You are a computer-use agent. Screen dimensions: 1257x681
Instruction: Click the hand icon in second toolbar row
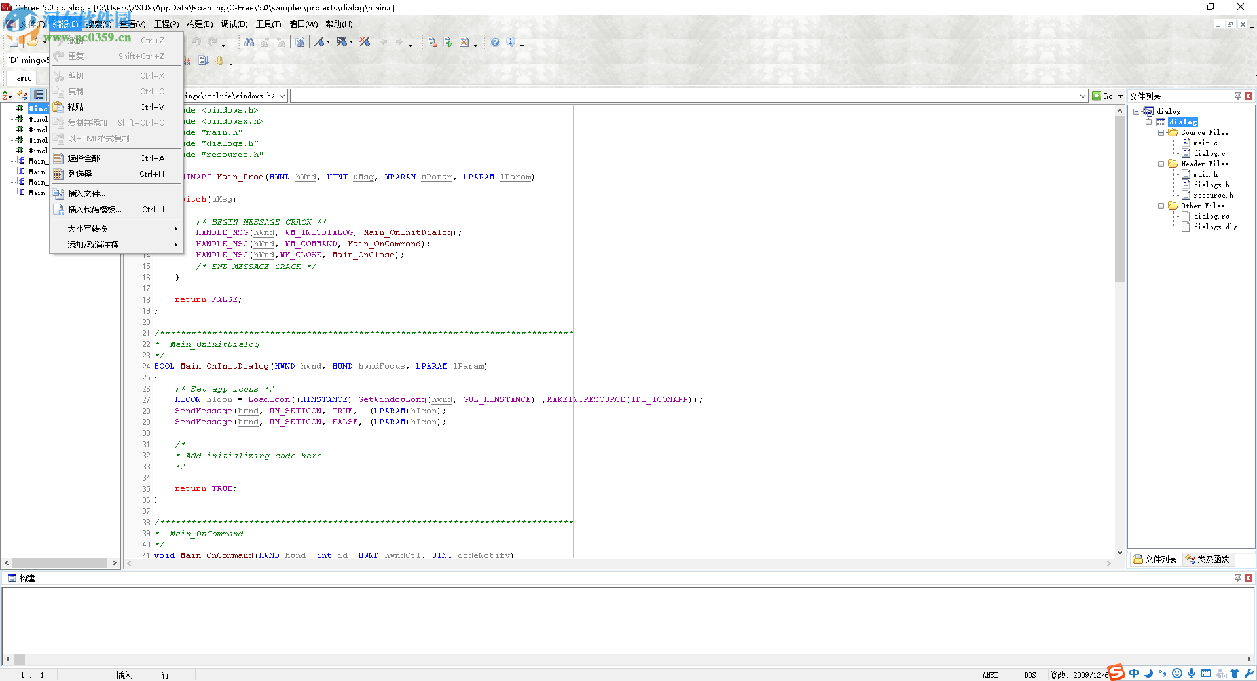(x=220, y=61)
